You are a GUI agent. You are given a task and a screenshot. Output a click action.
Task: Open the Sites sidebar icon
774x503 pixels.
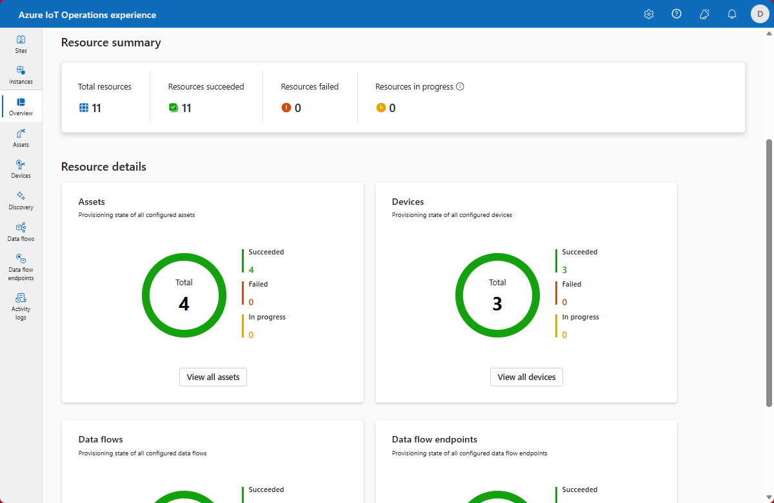click(x=21, y=44)
